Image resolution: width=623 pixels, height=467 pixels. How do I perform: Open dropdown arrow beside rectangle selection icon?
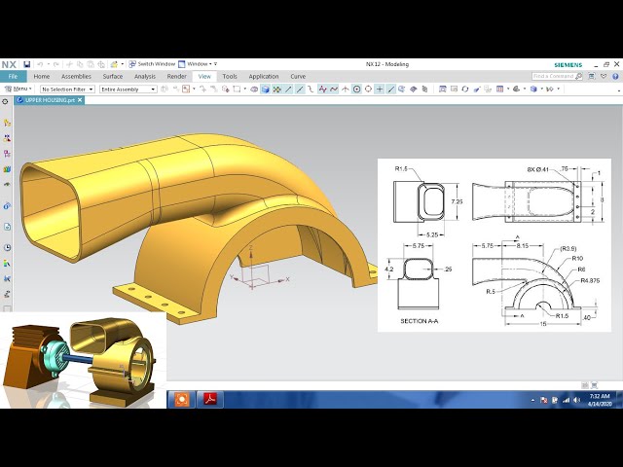click(244, 90)
